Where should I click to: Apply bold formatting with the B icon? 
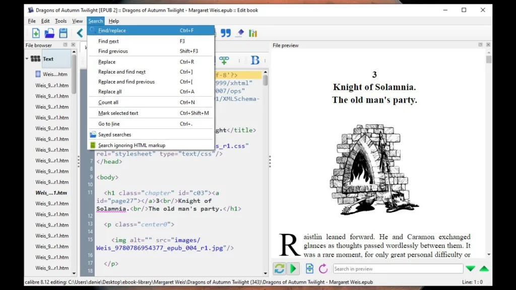coord(255,60)
